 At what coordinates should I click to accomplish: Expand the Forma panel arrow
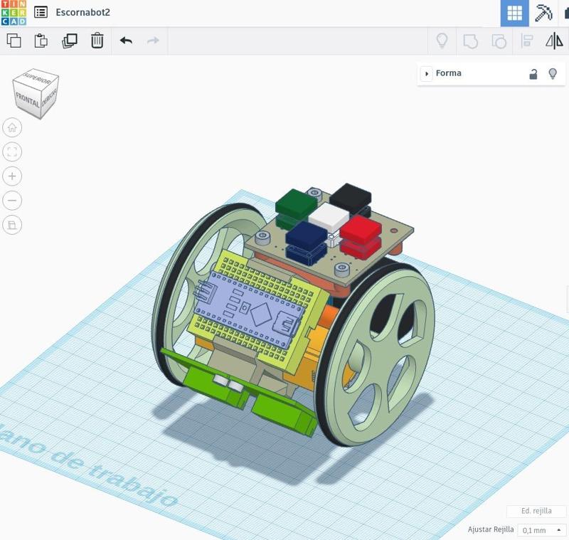click(x=426, y=74)
